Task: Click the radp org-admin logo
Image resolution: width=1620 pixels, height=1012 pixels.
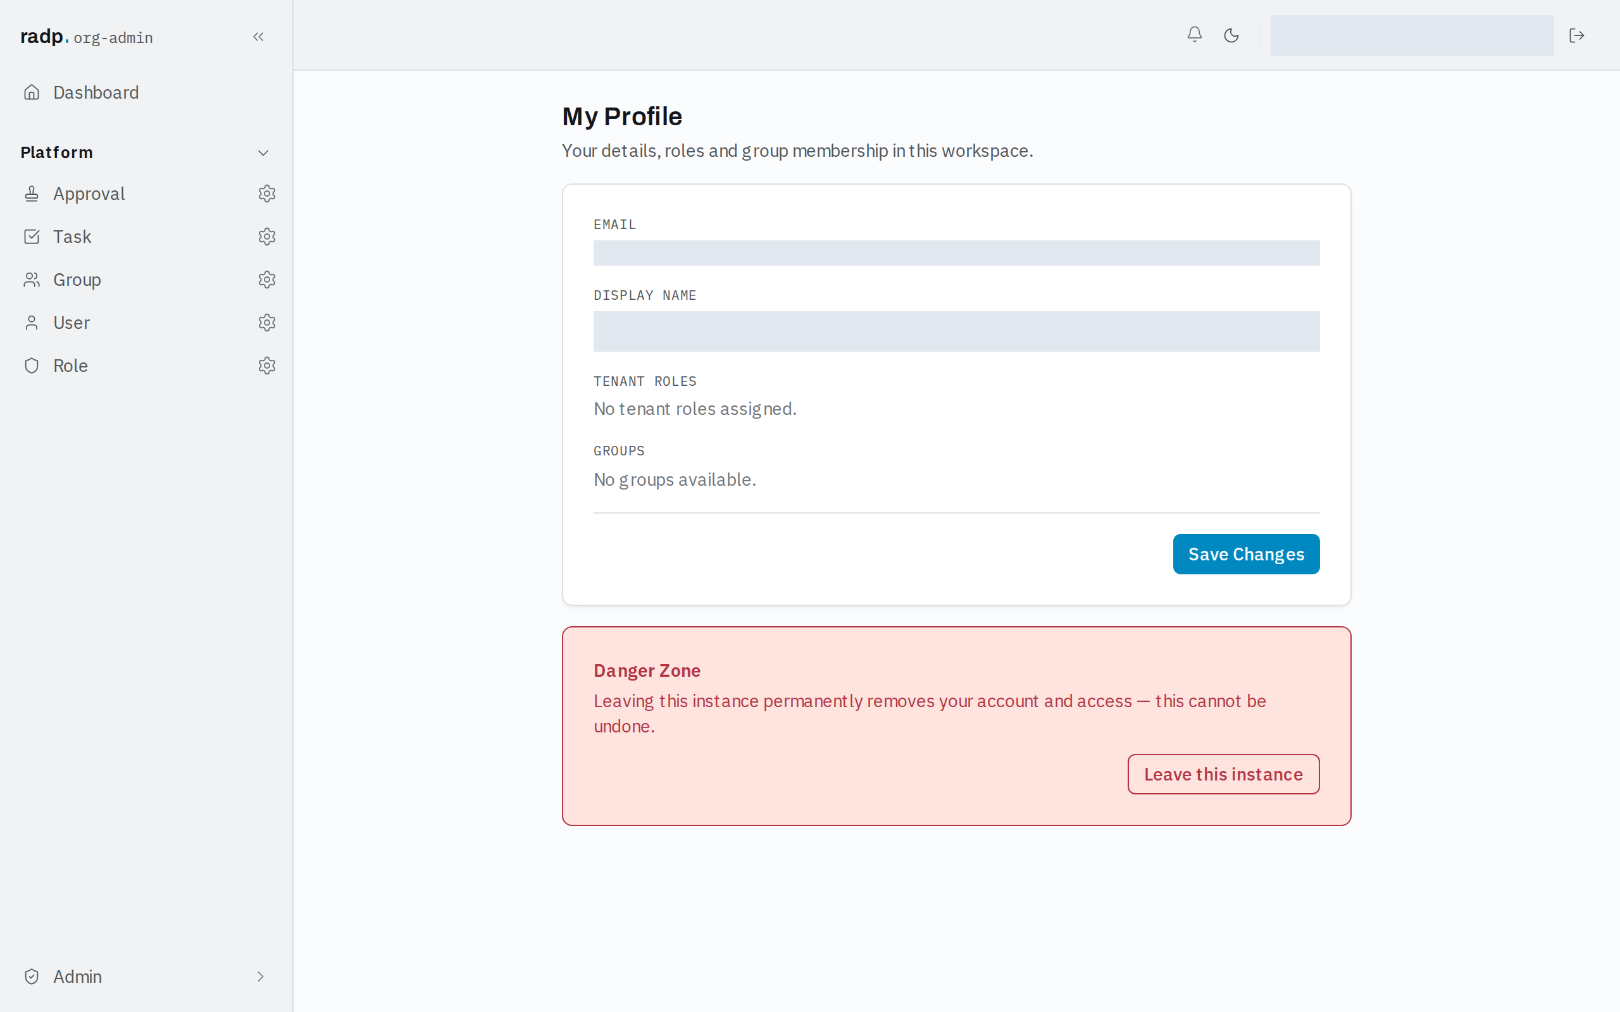Action: [x=86, y=37]
